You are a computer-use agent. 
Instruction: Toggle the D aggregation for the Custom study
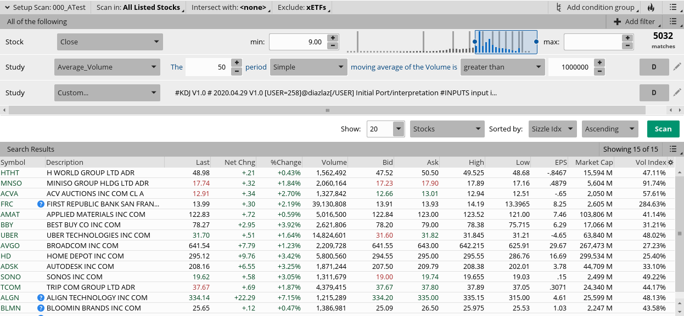click(x=654, y=93)
